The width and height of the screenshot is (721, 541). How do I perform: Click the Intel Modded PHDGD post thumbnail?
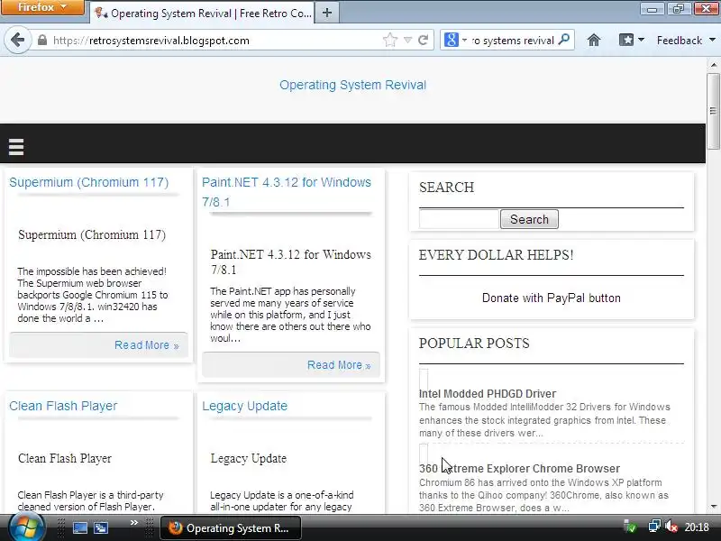coord(424,378)
